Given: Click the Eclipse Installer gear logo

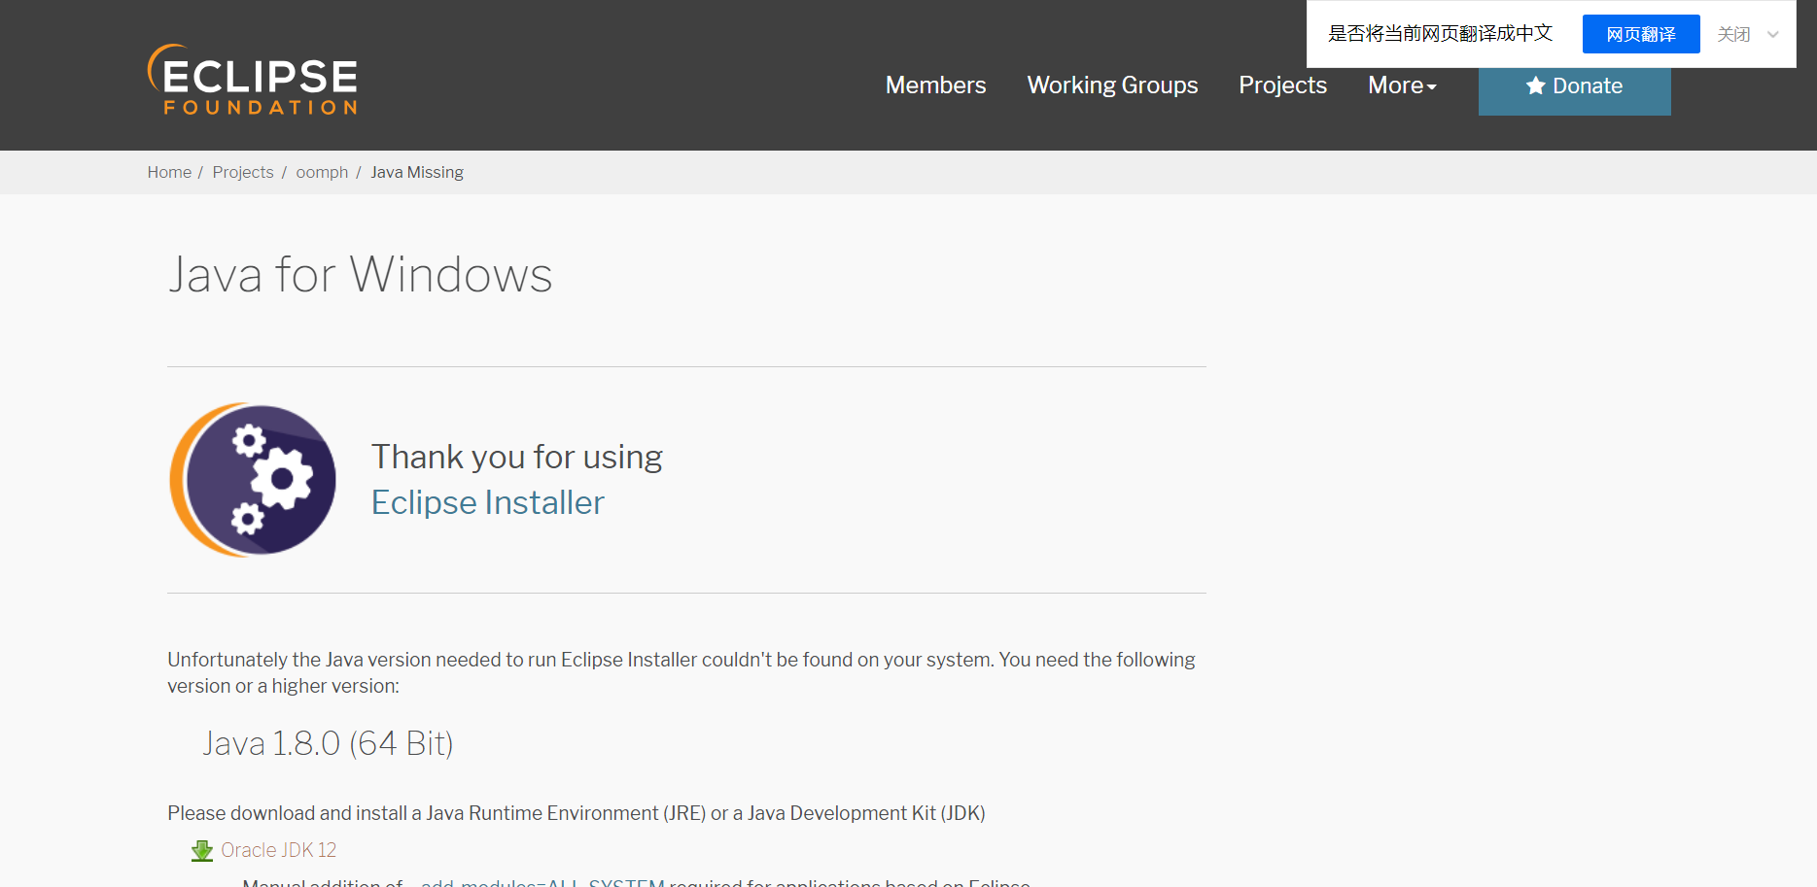Looking at the screenshot, I should coord(253,480).
